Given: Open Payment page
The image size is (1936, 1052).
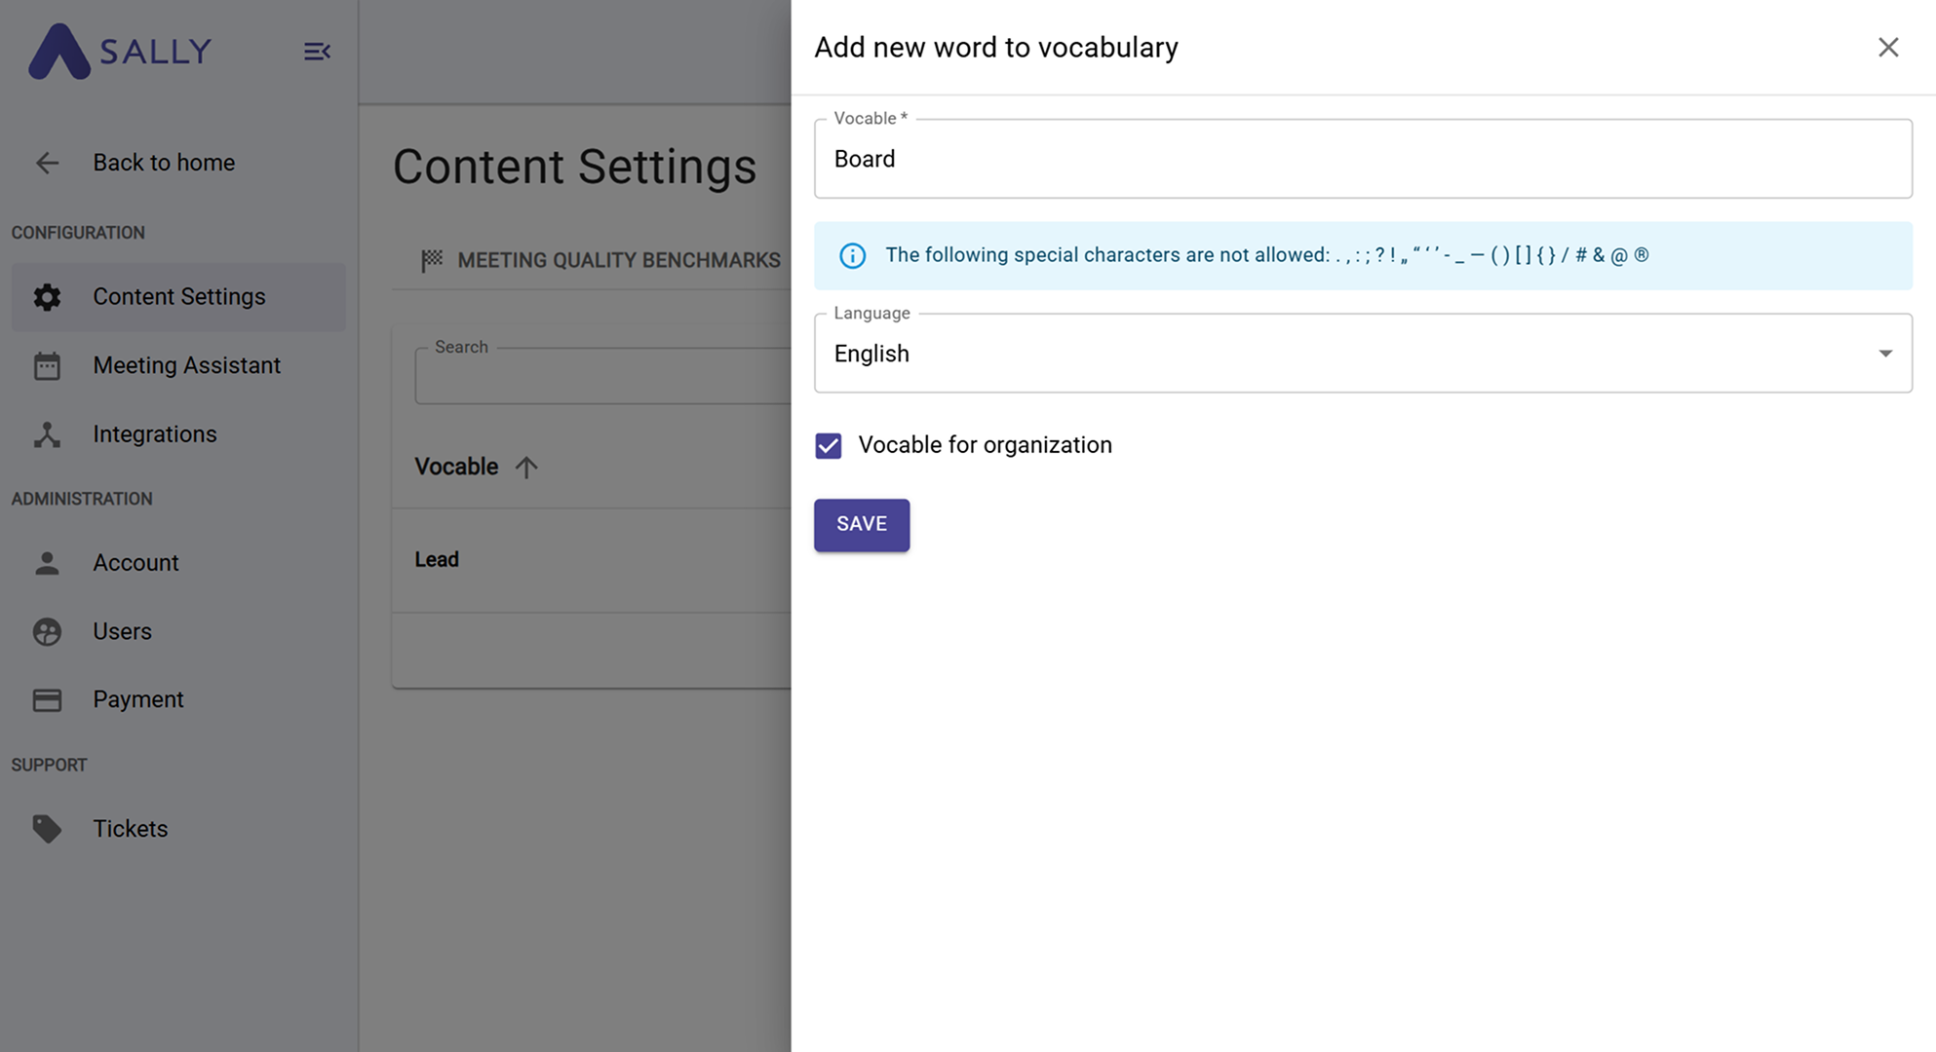Looking at the screenshot, I should click(x=178, y=699).
